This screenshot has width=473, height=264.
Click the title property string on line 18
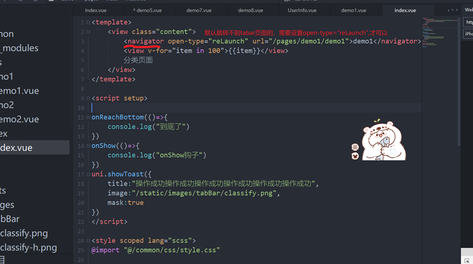click(x=224, y=184)
